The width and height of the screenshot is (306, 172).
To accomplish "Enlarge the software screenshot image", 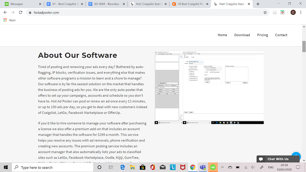I will point(209,87).
